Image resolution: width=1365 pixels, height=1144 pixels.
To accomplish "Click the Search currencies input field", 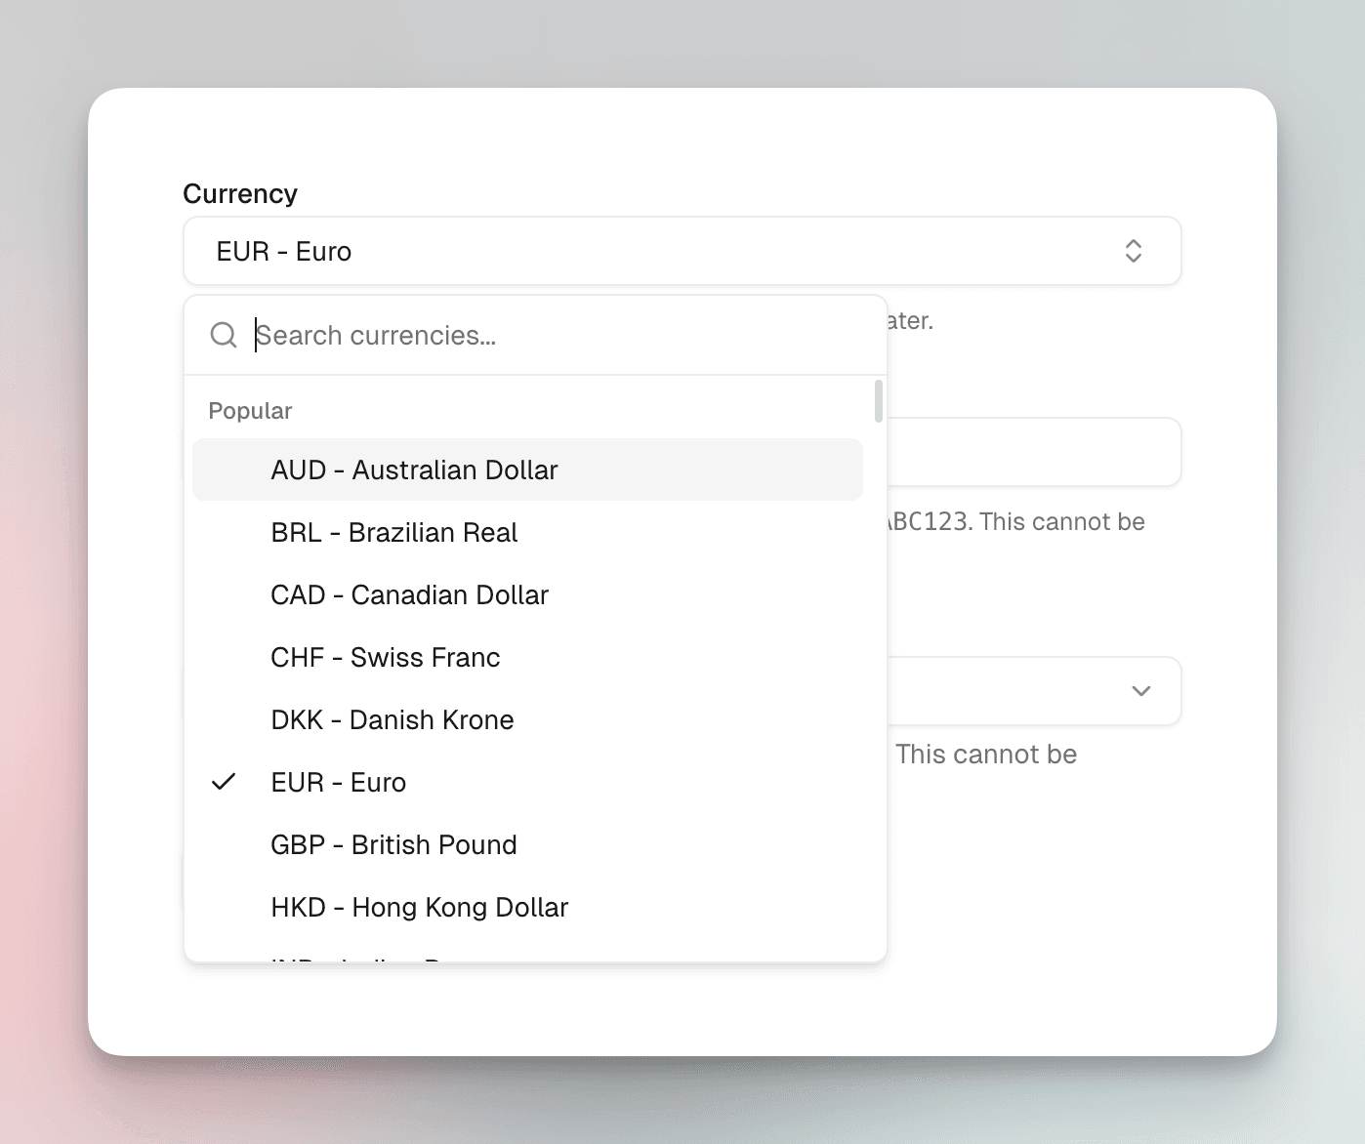I will [488, 335].
